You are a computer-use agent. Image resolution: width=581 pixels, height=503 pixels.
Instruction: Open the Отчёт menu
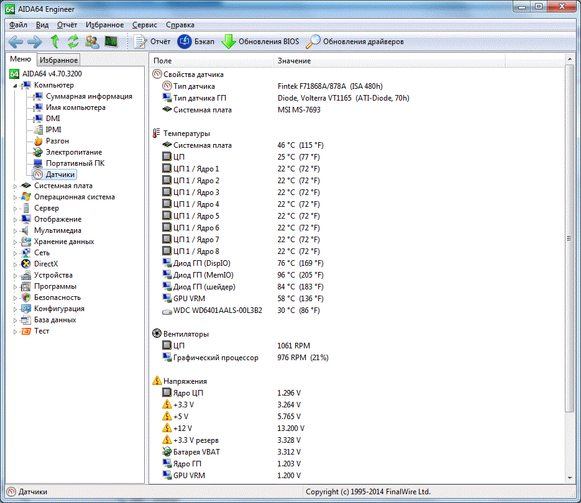pyautogui.click(x=66, y=25)
